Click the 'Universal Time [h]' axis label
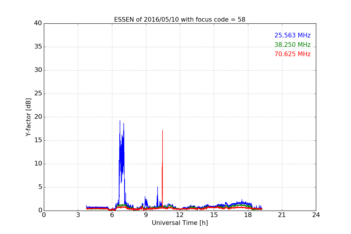The width and height of the screenshot is (351, 234). click(x=180, y=223)
